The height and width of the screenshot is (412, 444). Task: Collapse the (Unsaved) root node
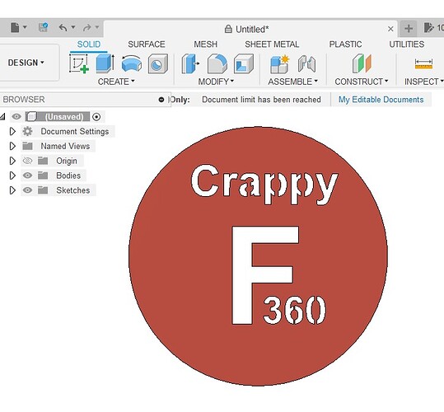tap(2, 116)
